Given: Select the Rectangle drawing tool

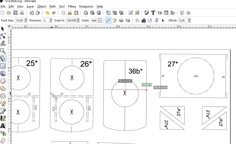Looking at the screenshot, I should (3, 66).
